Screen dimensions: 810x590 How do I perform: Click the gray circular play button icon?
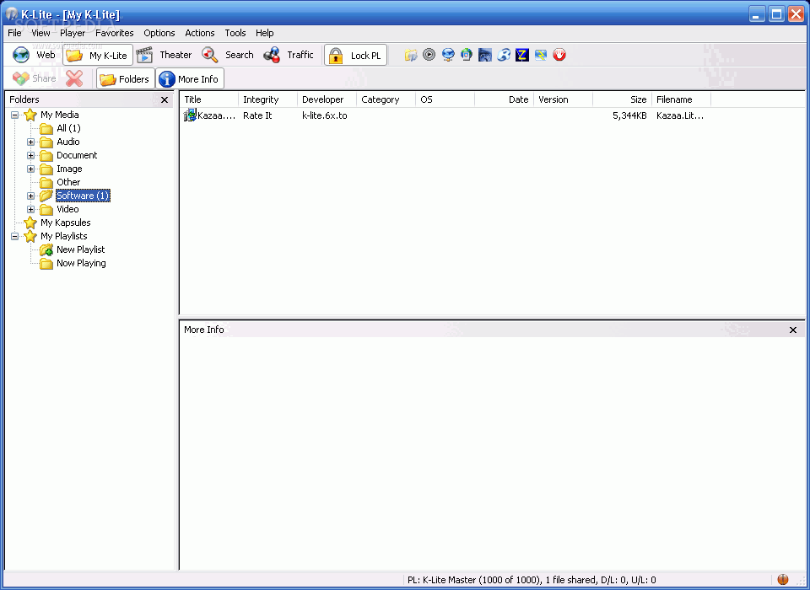[x=429, y=54]
